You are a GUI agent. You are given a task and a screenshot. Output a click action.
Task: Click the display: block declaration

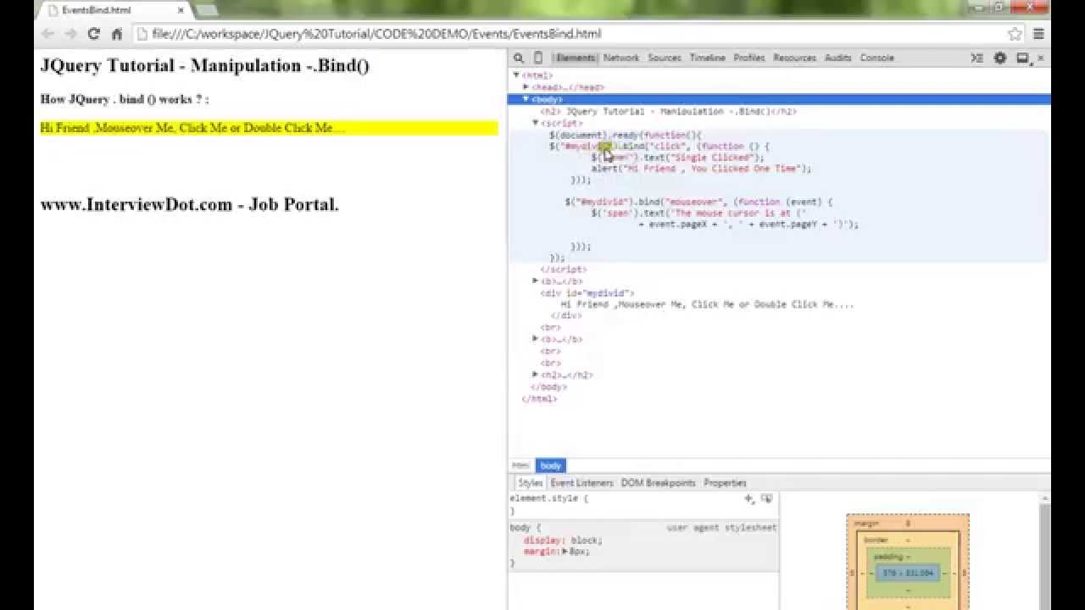[563, 540]
